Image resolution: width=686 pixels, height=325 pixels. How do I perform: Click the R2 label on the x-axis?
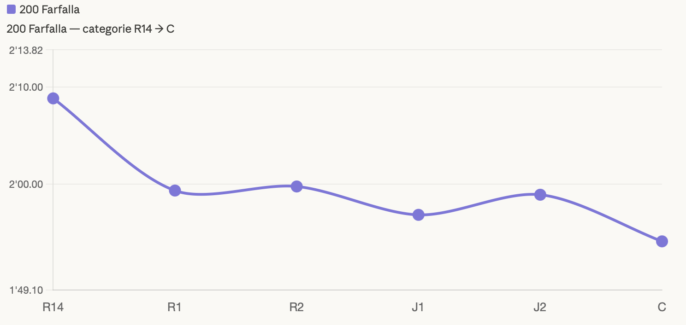tap(296, 307)
